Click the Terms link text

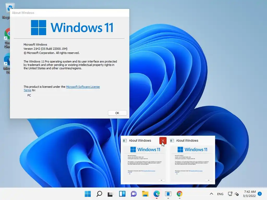click(x=27, y=90)
